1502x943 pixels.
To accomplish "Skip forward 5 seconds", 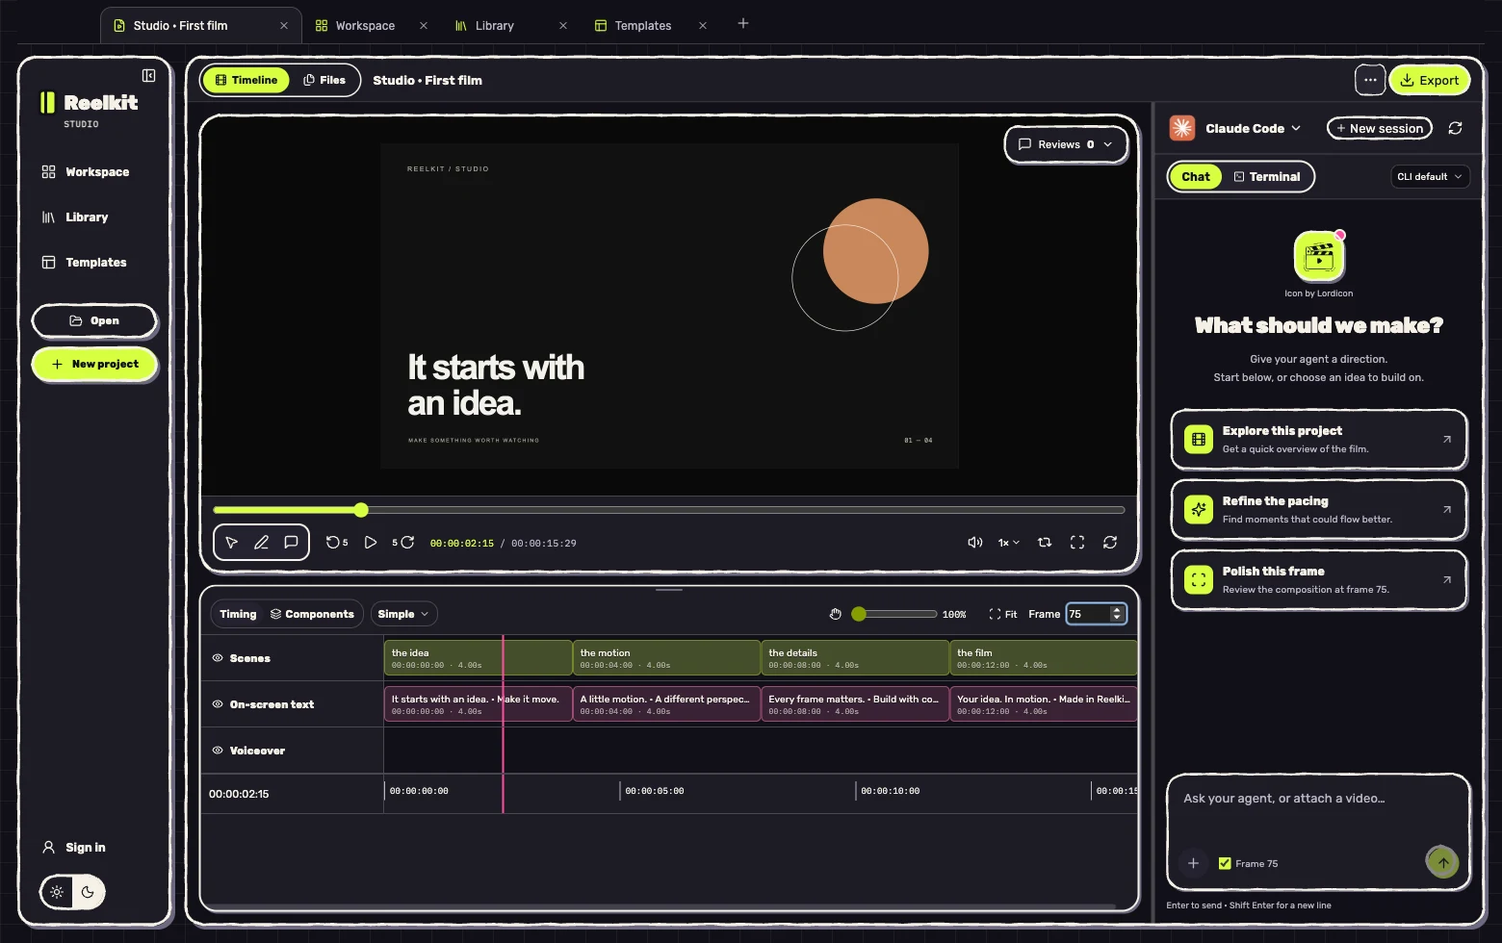I will (403, 543).
